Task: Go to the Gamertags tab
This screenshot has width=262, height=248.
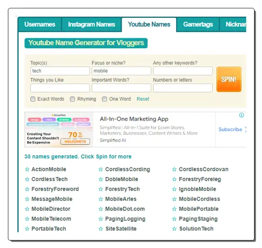Action: pyautogui.click(x=198, y=25)
